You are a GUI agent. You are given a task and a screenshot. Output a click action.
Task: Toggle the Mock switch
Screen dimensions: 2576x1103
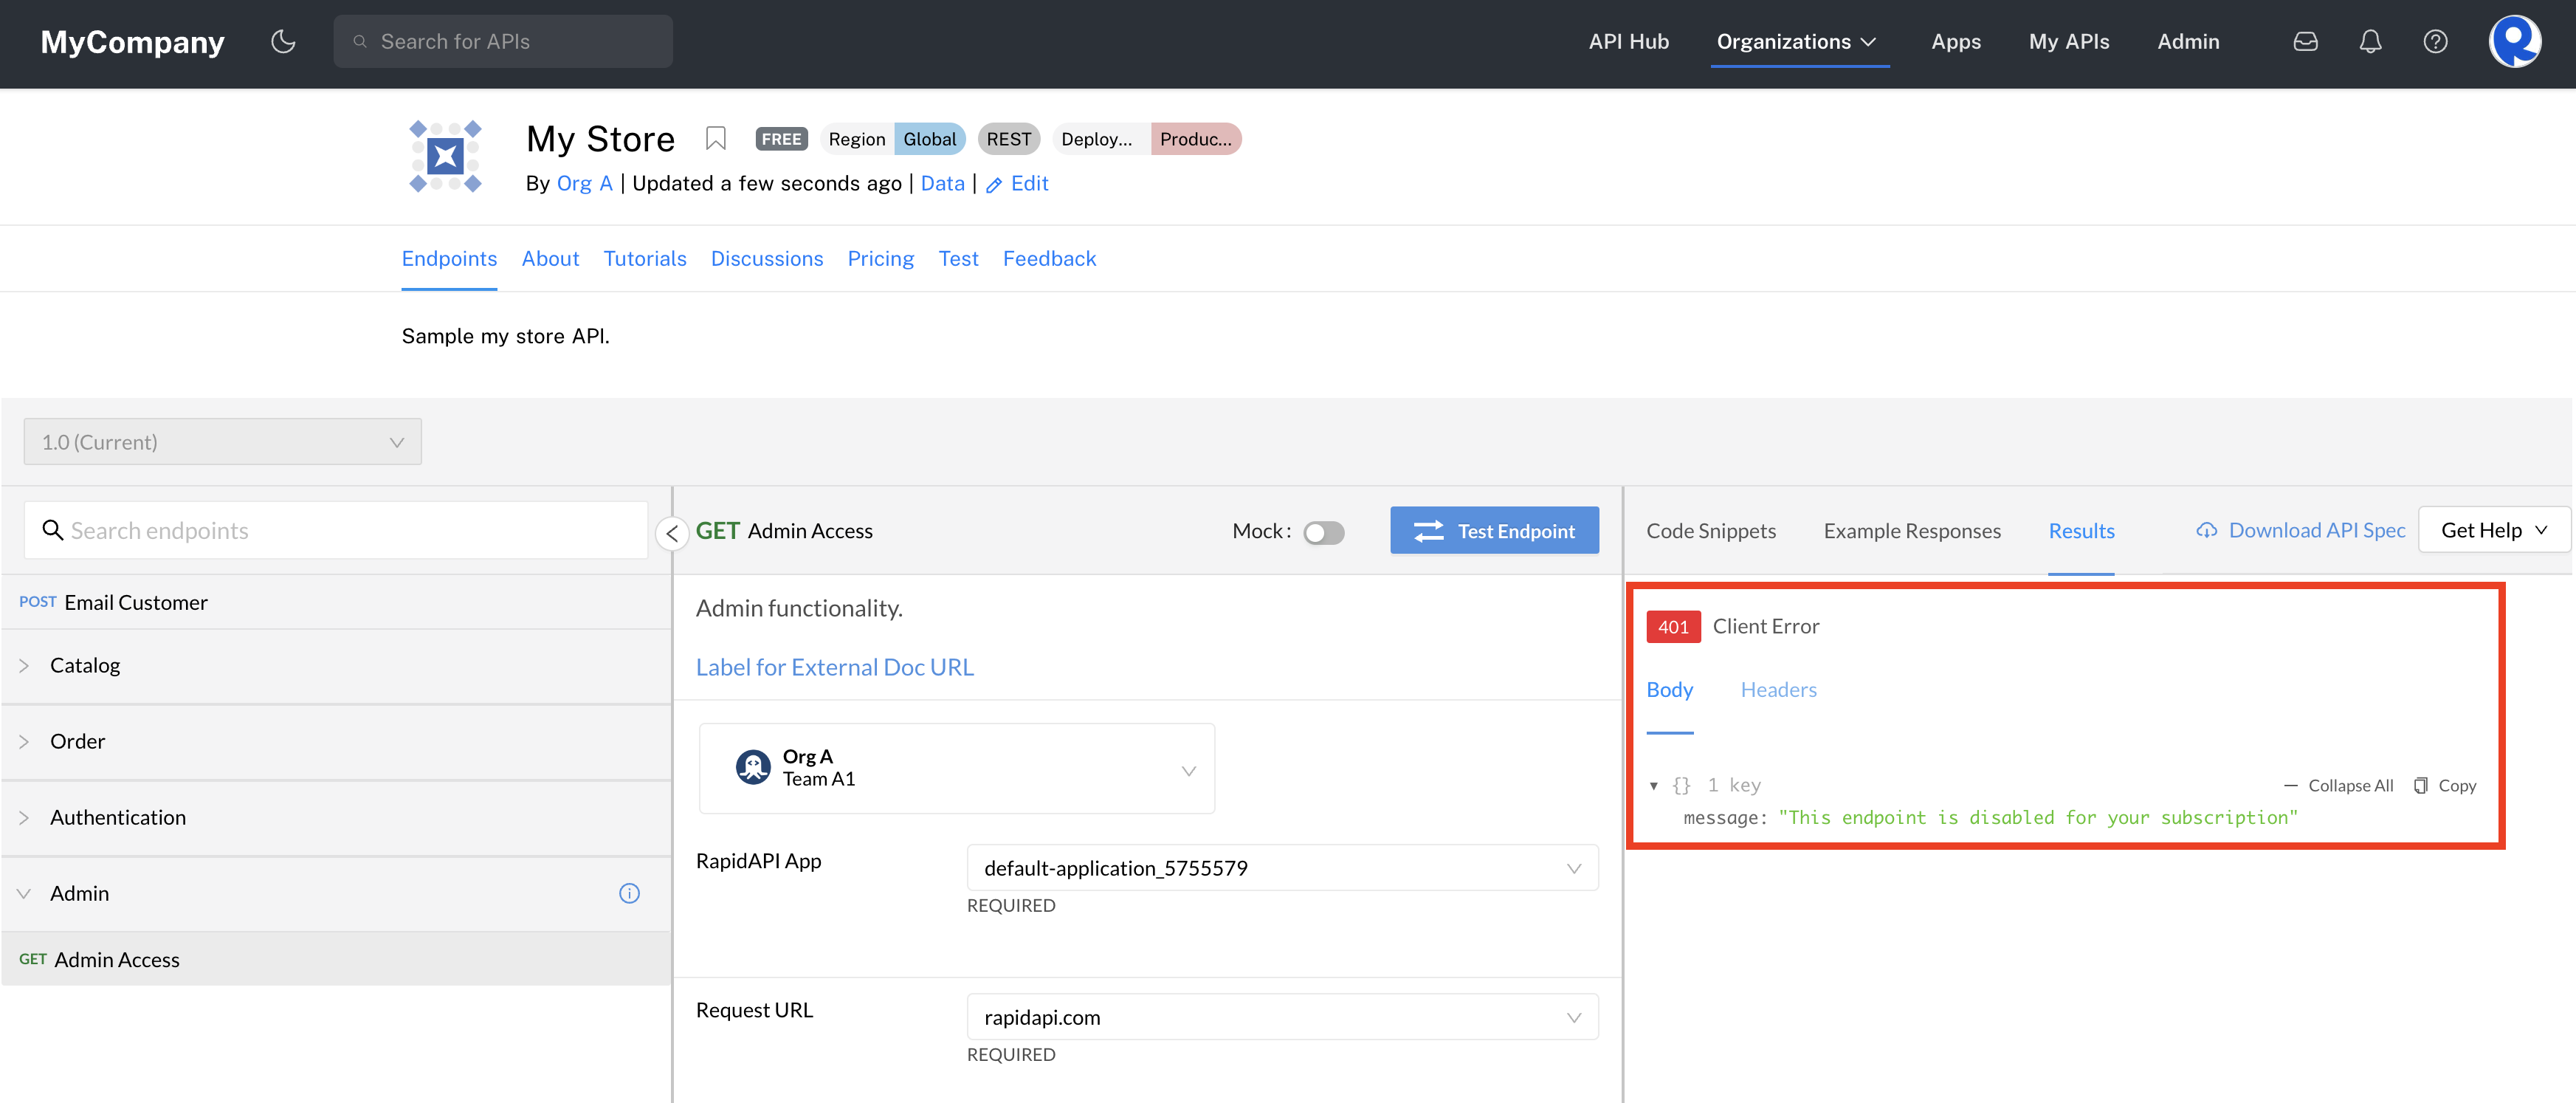tap(1323, 533)
